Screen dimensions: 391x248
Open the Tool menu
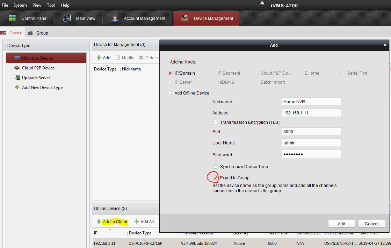[x=51, y=5]
